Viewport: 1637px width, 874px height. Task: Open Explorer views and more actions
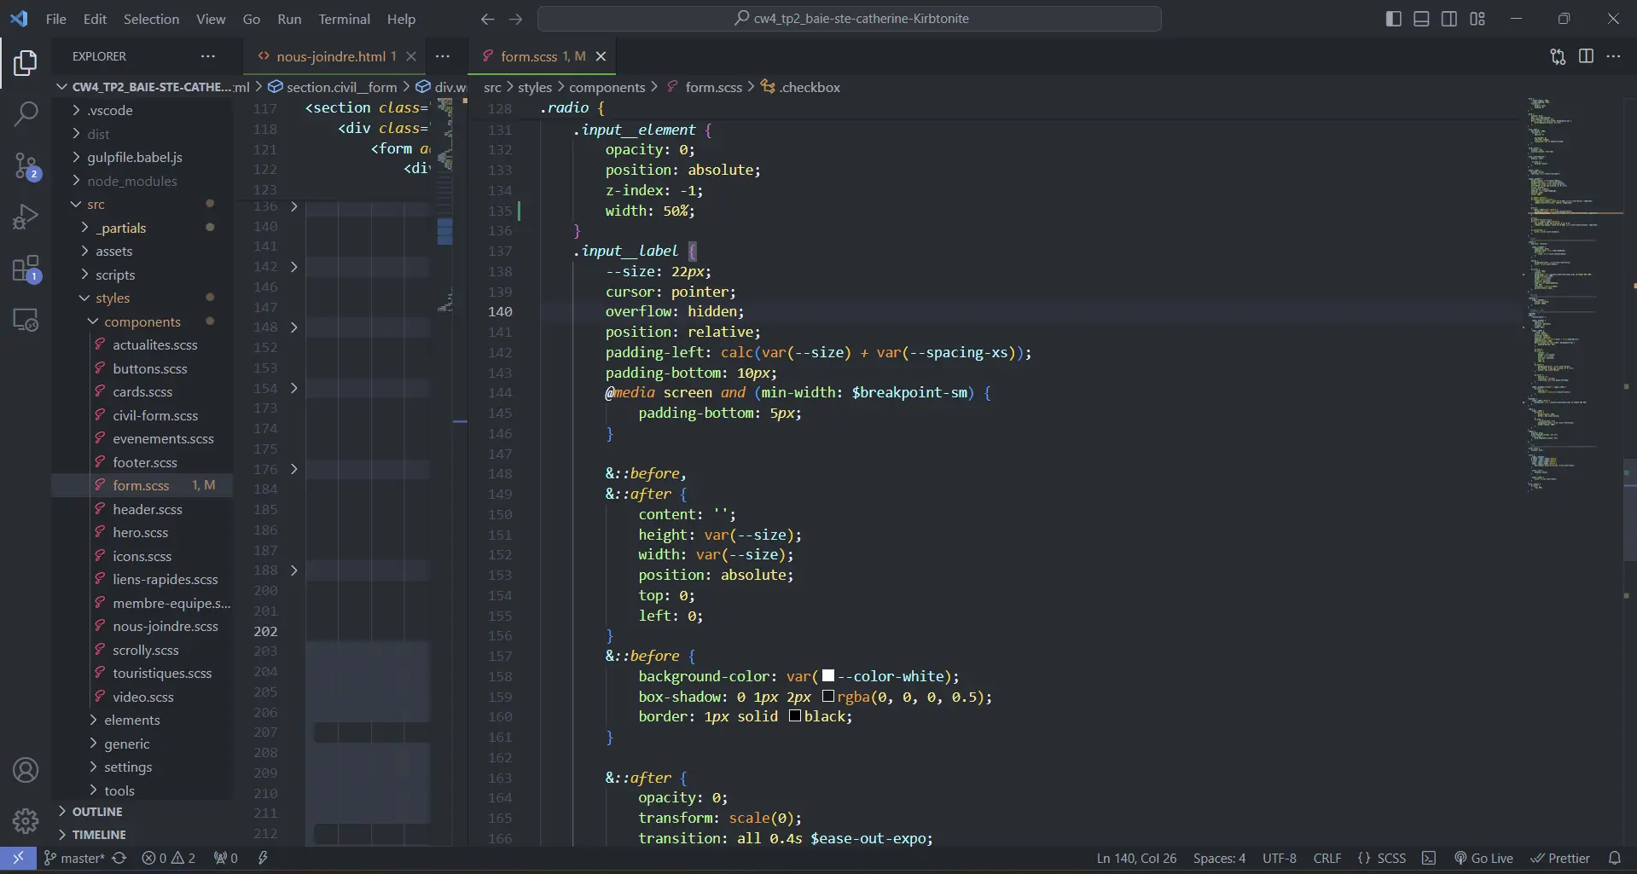(208, 56)
